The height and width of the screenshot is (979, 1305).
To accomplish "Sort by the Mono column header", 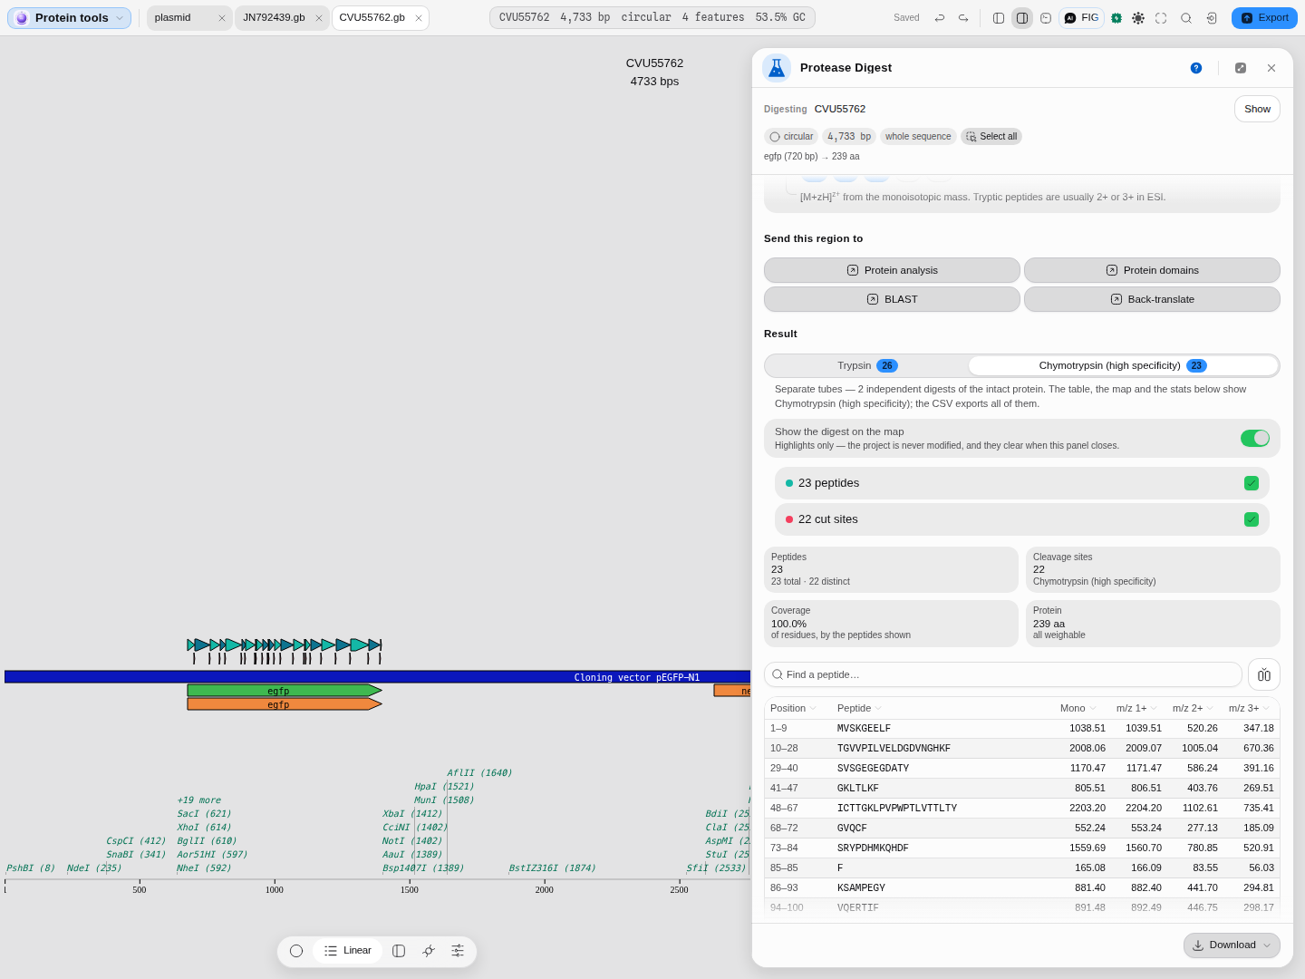I will (1078, 708).
